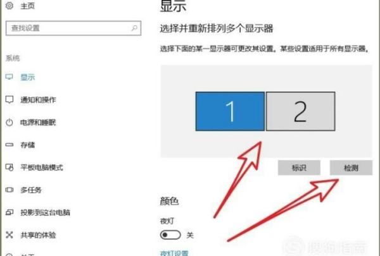Viewport: 380px width, 256px height.
Task: Select the 显示 monitor icon in the sidebar
Action: click(x=9, y=77)
